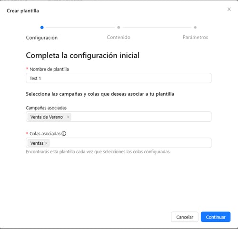Click the Venta de Verano tag text

pyautogui.click(x=47, y=117)
